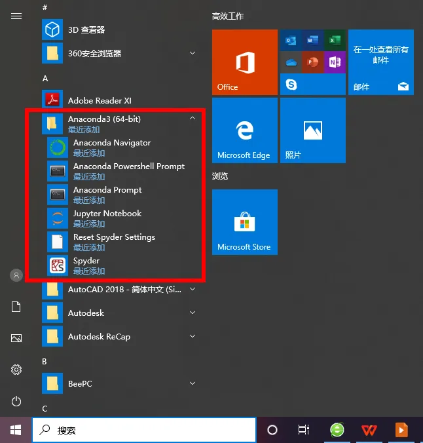Click the 360安全浏览器 folder icon
Screen dimensions: 423x443
pos(52,53)
